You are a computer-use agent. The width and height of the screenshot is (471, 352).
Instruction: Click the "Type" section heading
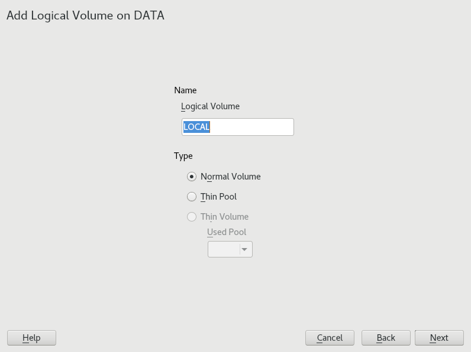[183, 156]
